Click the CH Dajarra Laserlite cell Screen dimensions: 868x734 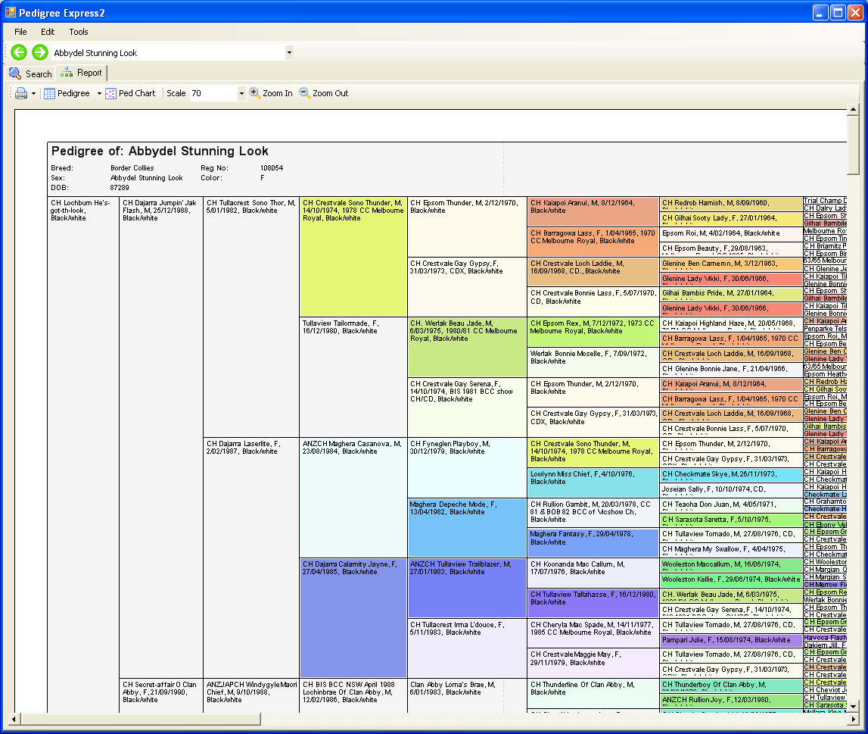[251, 558]
